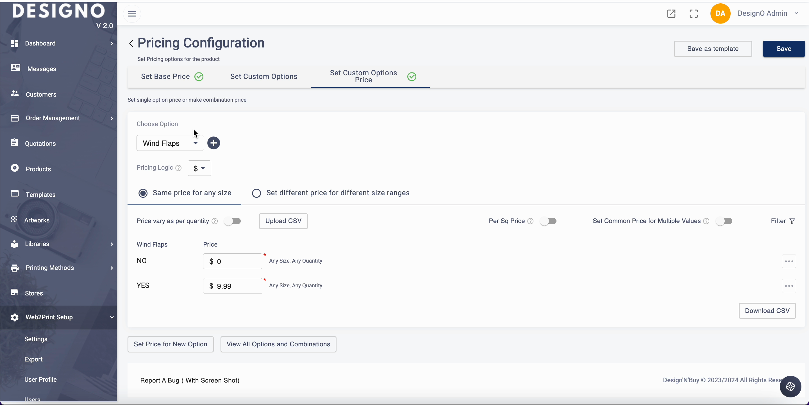This screenshot has width=809, height=405.
Task: Open the Wind Flaps option dropdown
Action: tap(170, 143)
